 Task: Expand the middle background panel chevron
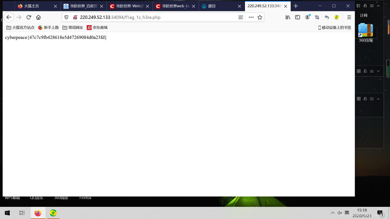(x=378, y=71)
